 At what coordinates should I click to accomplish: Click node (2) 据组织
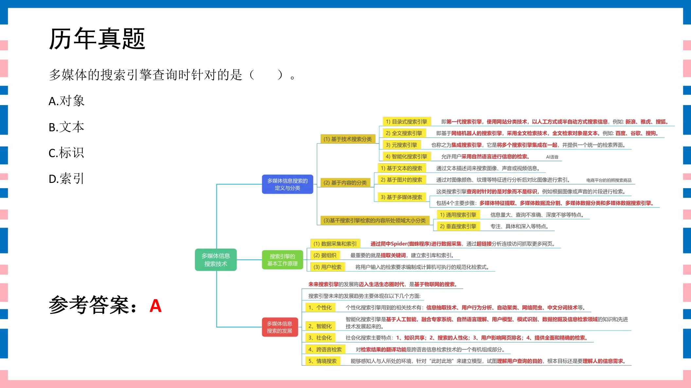tap(325, 255)
